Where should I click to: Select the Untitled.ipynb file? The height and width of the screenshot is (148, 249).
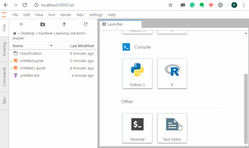[x=53, y=61]
